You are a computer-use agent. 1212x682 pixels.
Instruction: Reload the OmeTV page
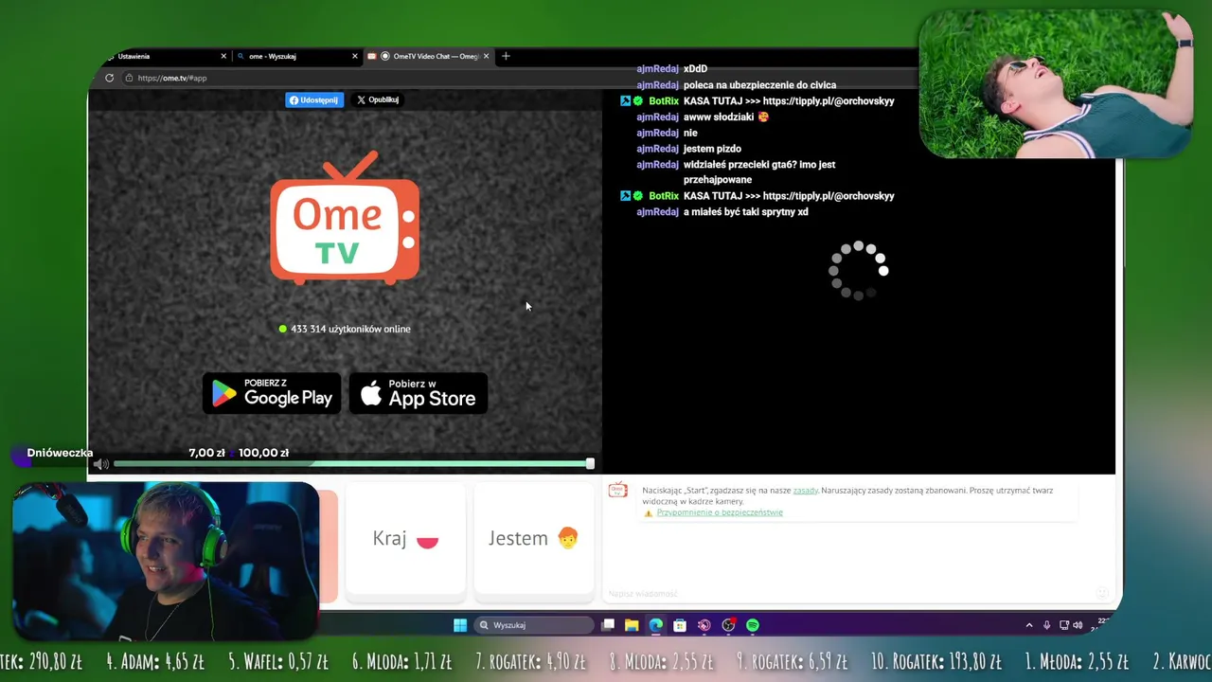point(109,78)
